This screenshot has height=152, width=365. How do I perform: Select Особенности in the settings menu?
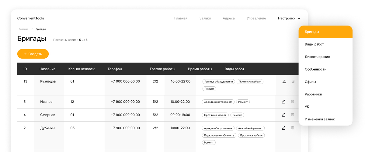(325, 69)
